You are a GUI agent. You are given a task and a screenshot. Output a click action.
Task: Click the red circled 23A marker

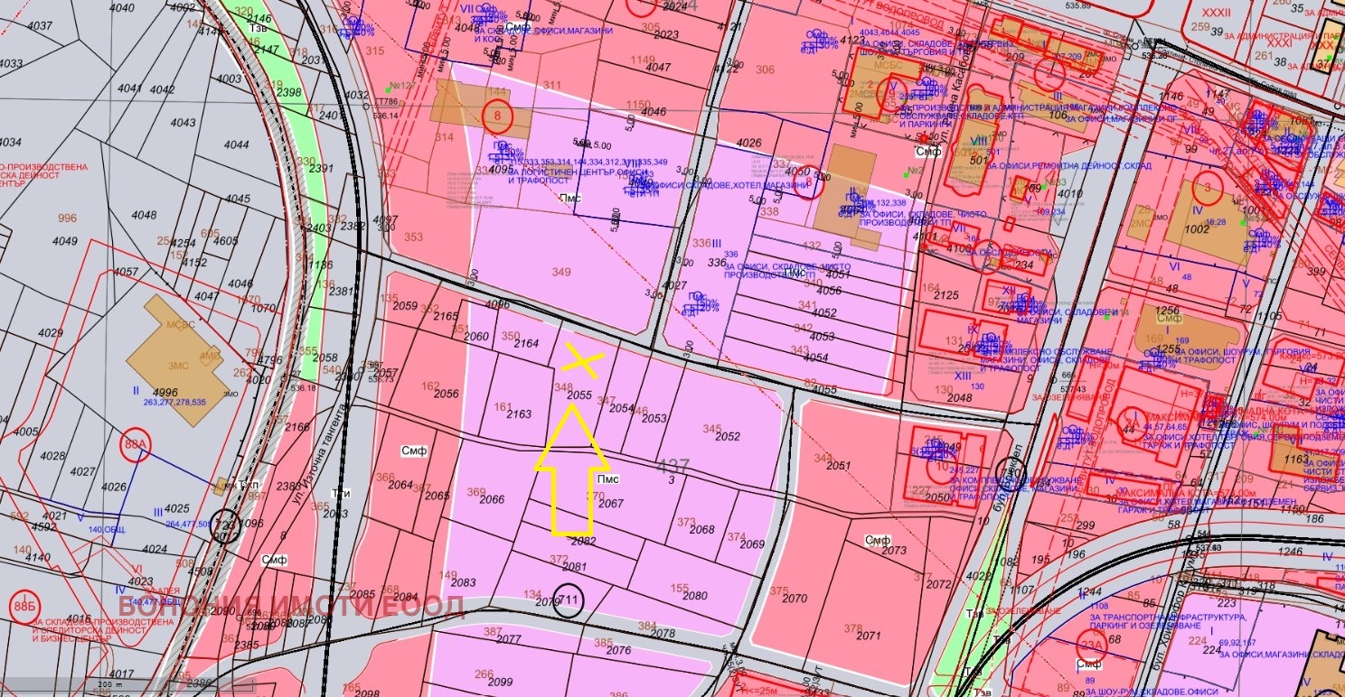click(x=1091, y=645)
